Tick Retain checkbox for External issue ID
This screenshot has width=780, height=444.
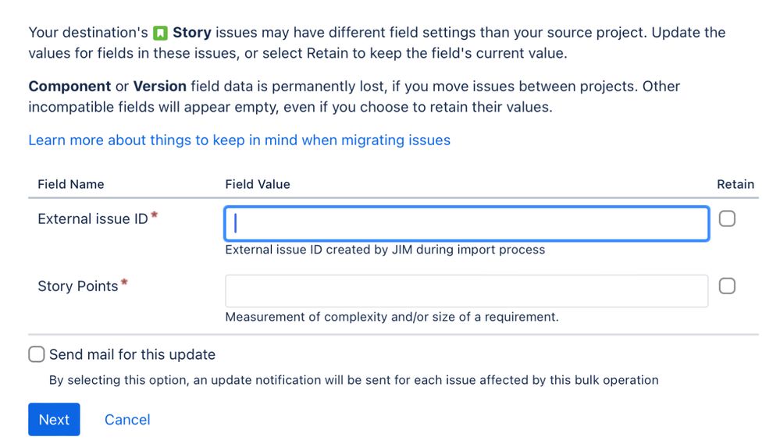coord(727,219)
